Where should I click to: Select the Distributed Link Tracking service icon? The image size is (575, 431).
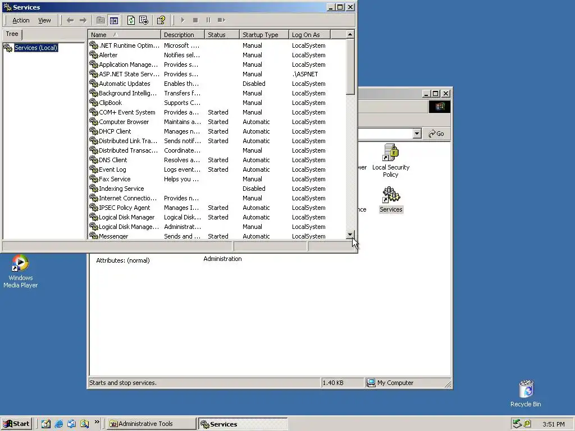pos(94,140)
